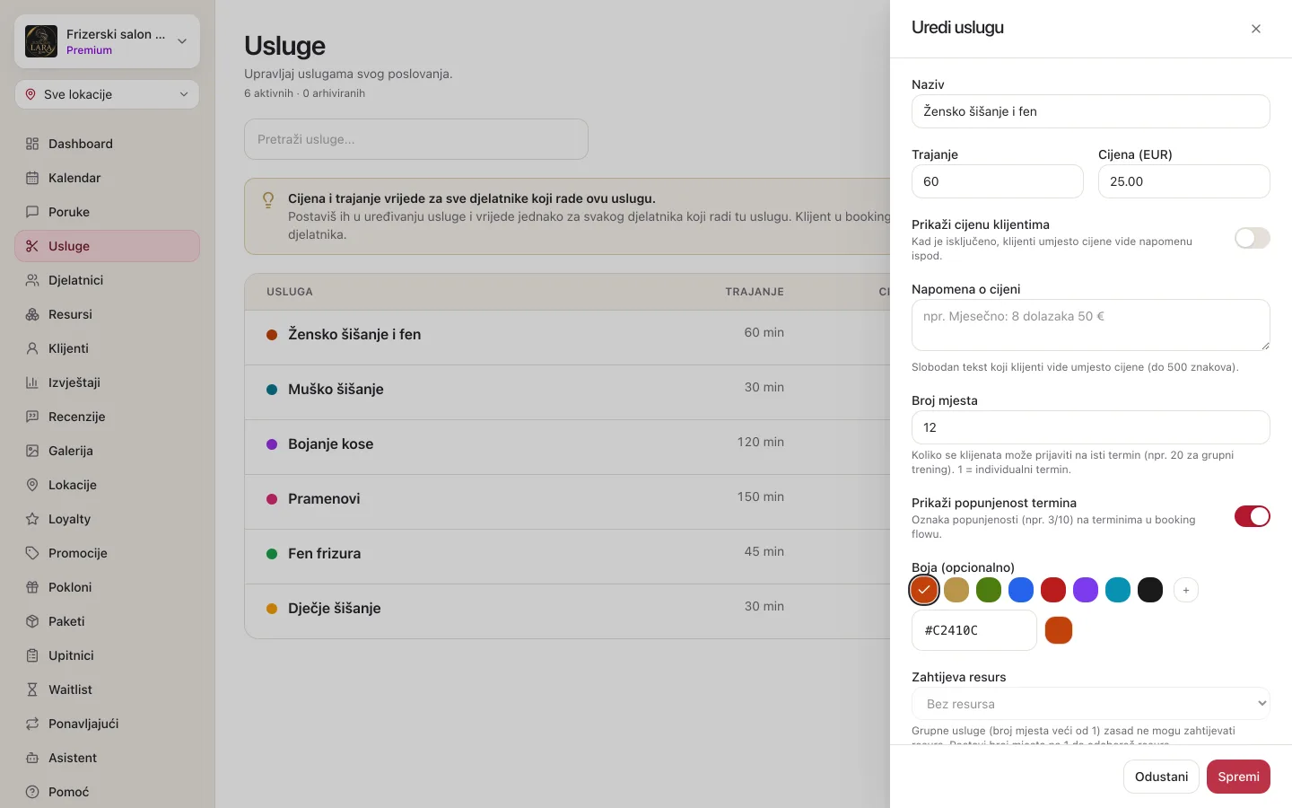Save changes with the Spremi button

1238,777
